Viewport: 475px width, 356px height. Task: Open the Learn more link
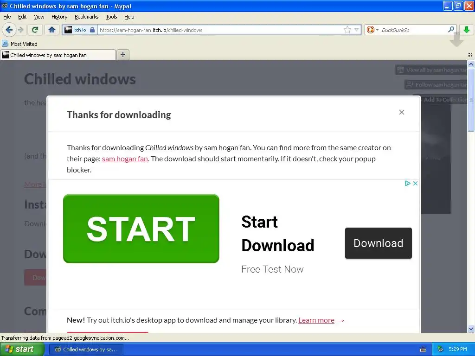click(316, 320)
